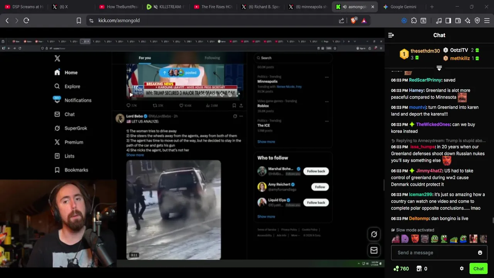Click the Brave Rewards triangle icon
The image size is (494, 278).
364,20
